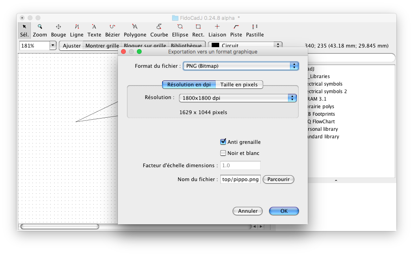Select the Résolution en dpi tab
Screen dimensions: 413x256
tap(189, 84)
